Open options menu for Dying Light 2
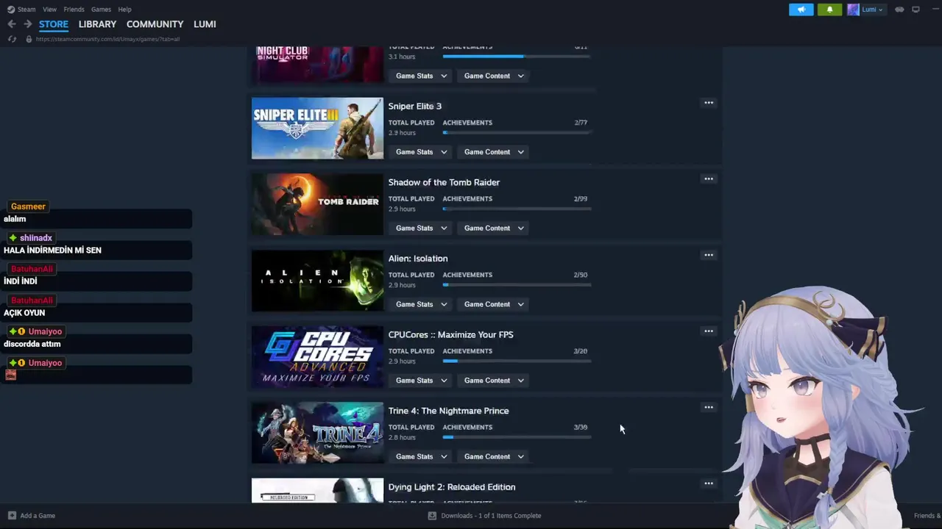 709,483
